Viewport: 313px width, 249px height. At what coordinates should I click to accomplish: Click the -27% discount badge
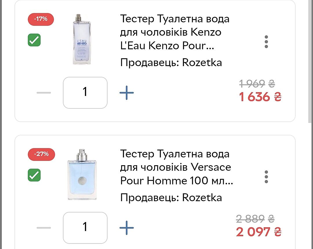pyautogui.click(x=41, y=154)
